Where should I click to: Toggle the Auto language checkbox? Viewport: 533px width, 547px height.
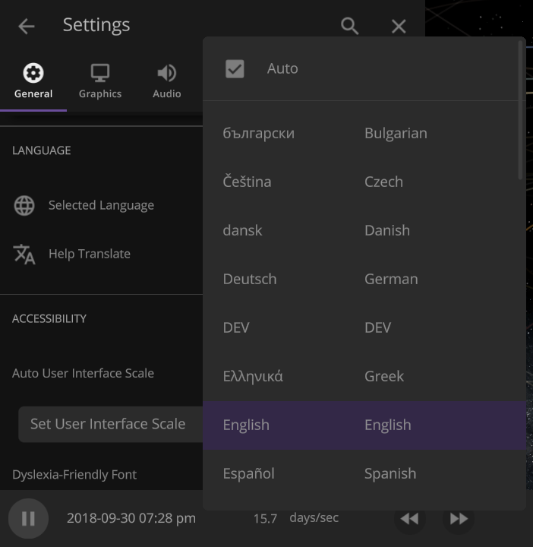click(235, 68)
